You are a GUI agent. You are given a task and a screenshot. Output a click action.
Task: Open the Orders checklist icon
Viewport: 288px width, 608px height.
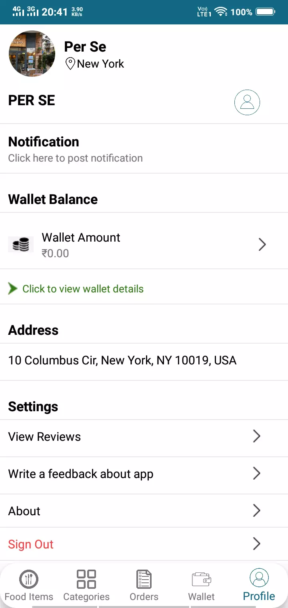144,579
